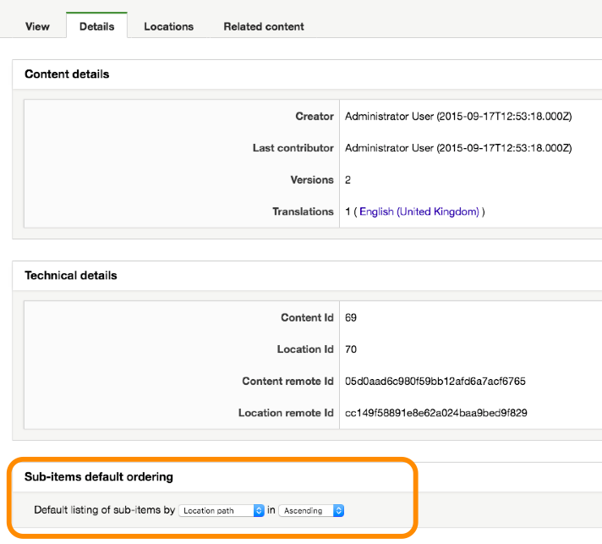Select the Location remote Id value

(x=435, y=413)
